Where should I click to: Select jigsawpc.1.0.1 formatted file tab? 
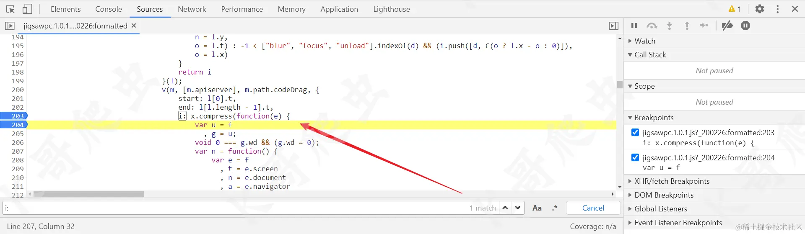point(75,26)
